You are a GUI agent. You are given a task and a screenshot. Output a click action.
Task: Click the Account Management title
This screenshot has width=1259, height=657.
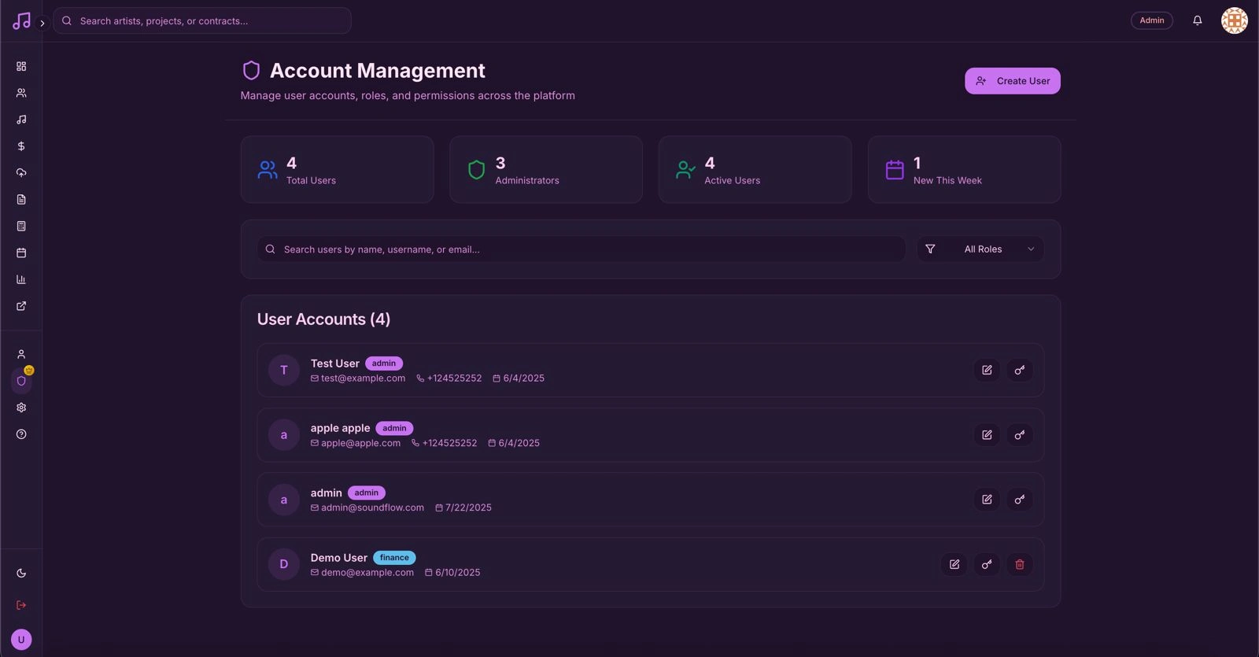(x=377, y=71)
